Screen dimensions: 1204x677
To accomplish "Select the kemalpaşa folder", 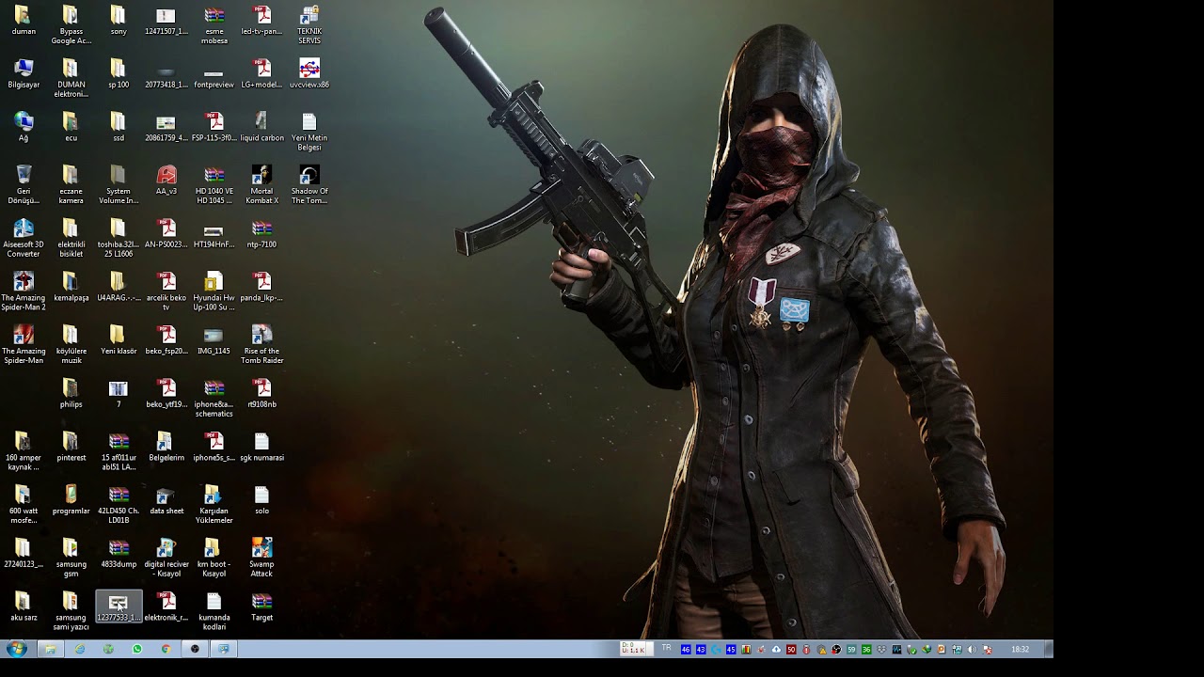I will 71,287.
